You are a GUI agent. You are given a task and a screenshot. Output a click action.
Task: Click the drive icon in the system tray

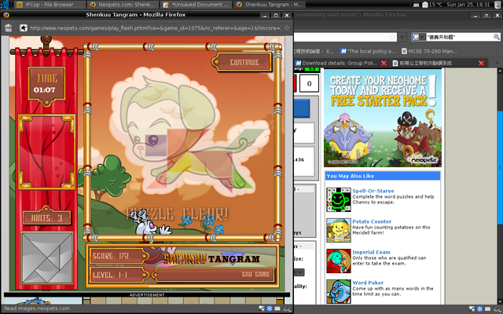tap(416, 5)
